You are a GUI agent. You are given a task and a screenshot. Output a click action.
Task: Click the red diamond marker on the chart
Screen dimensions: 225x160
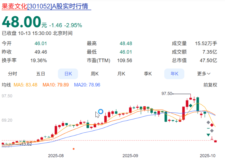tap(211, 125)
